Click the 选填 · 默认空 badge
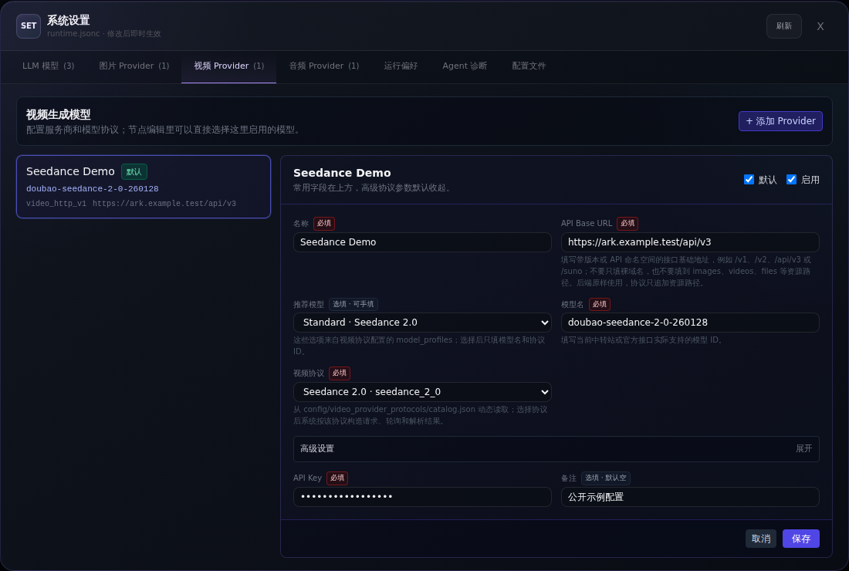849x571 pixels. click(606, 478)
